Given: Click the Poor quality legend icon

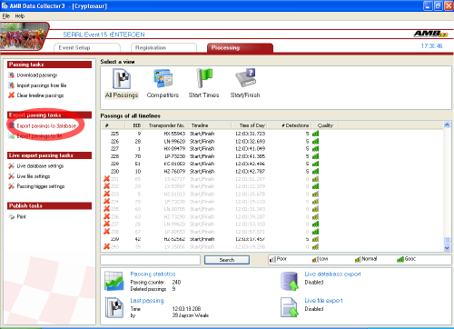Looking at the screenshot, I should pyautogui.click(x=272, y=259).
